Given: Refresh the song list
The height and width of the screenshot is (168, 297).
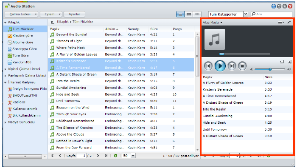Looking at the screenshot, I should [x=115, y=156].
